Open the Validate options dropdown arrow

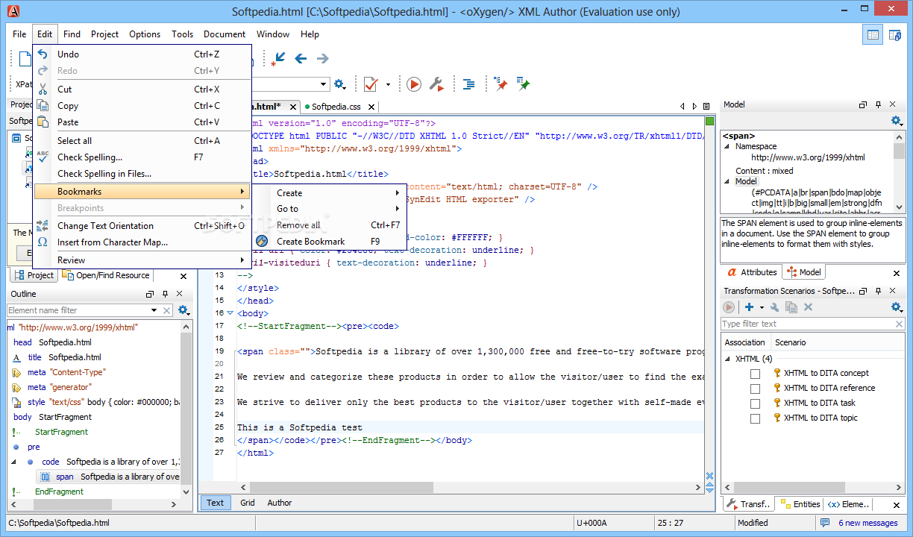click(x=388, y=85)
